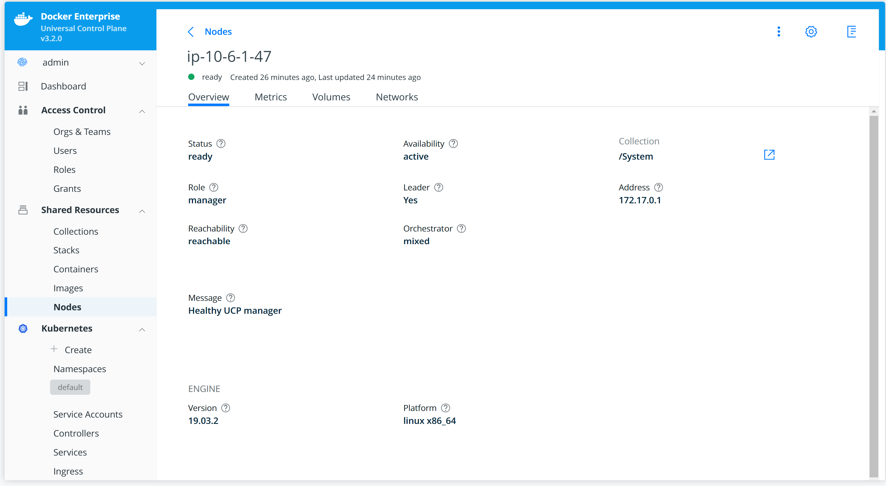
Task: Click the document notes icon top right
Action: pos(851,32)
